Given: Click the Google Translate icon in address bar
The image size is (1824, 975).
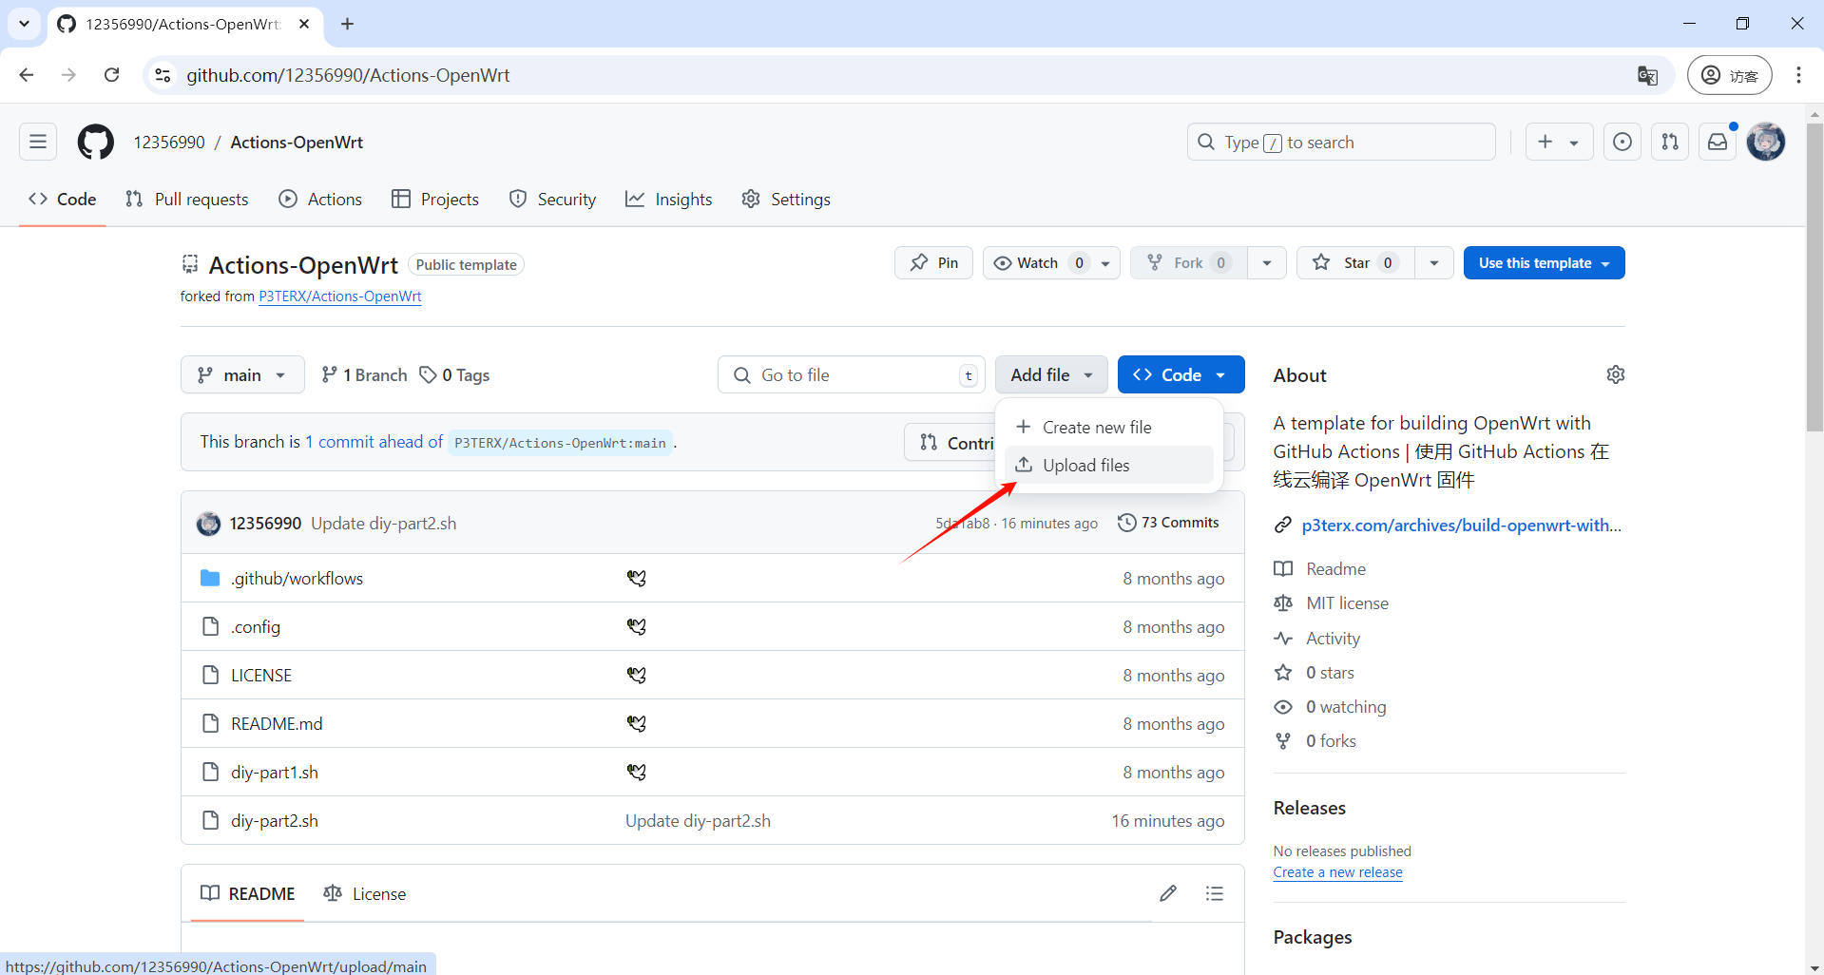Looking at the screenshot, I should pos(1647,76).
